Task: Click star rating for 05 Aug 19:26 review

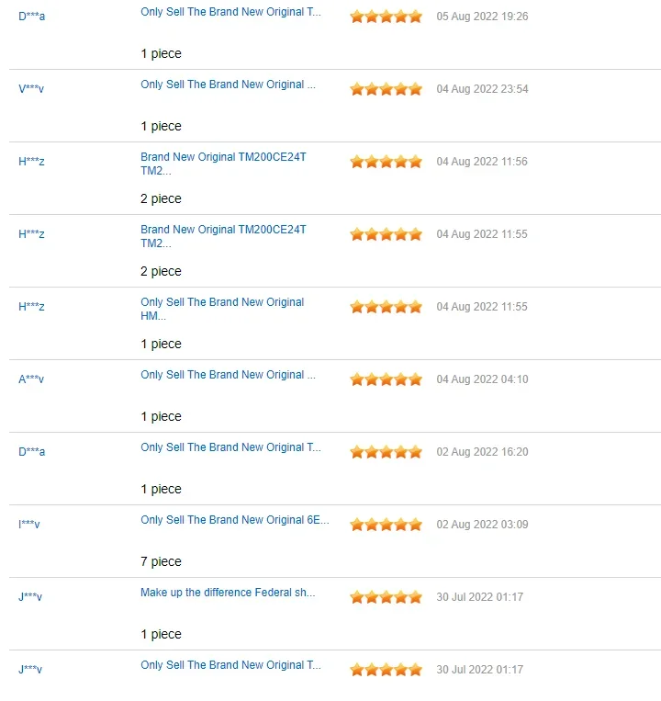Action: click(x=386, y=17)
